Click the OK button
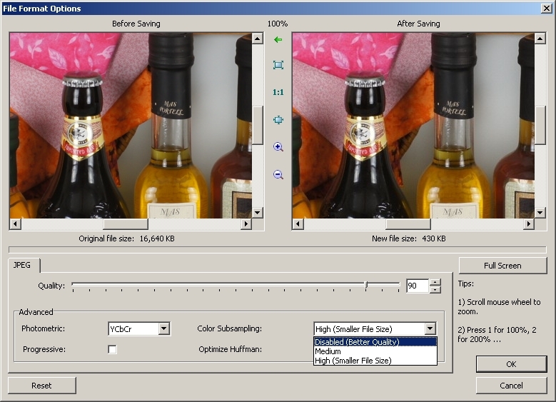This screenshot has height=402, width=556. [x=511, y=364]
